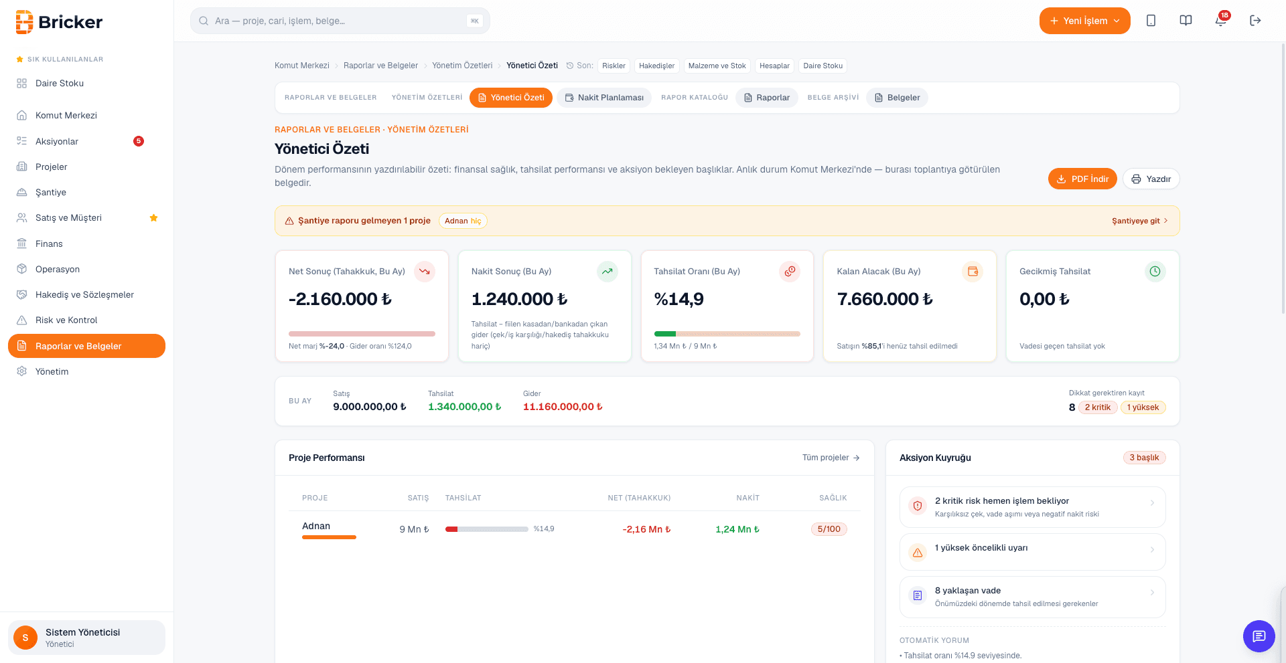Click the Yazdır print button
1286x663 pixels.
point(1151,179)
